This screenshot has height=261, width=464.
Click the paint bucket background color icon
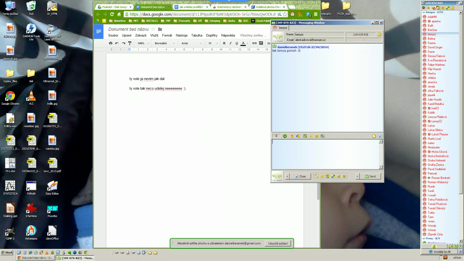pyautogui.click(x=298, y=136)
